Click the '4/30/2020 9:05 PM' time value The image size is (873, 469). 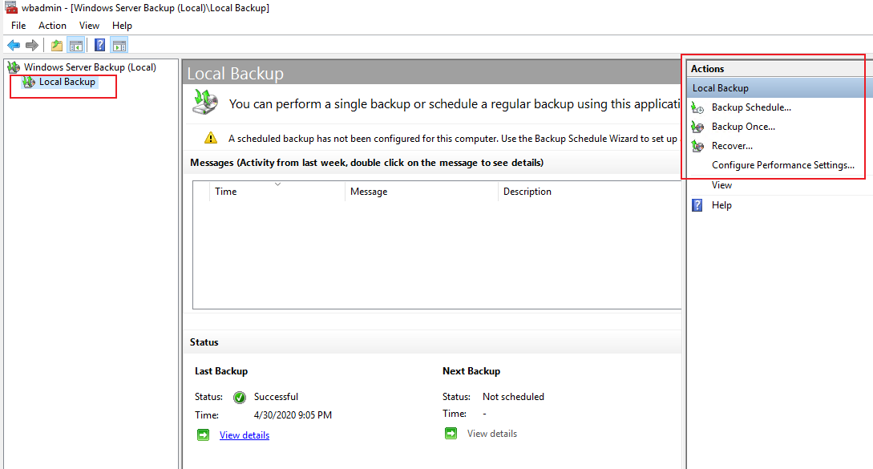point(293,415)
